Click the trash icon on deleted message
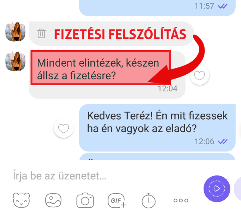 41,33
